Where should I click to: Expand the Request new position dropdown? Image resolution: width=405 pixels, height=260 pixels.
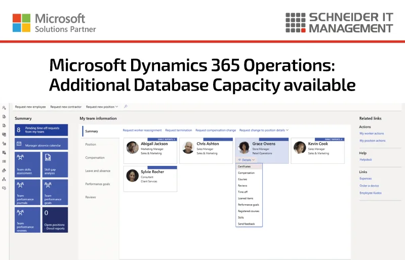(102, 107)
